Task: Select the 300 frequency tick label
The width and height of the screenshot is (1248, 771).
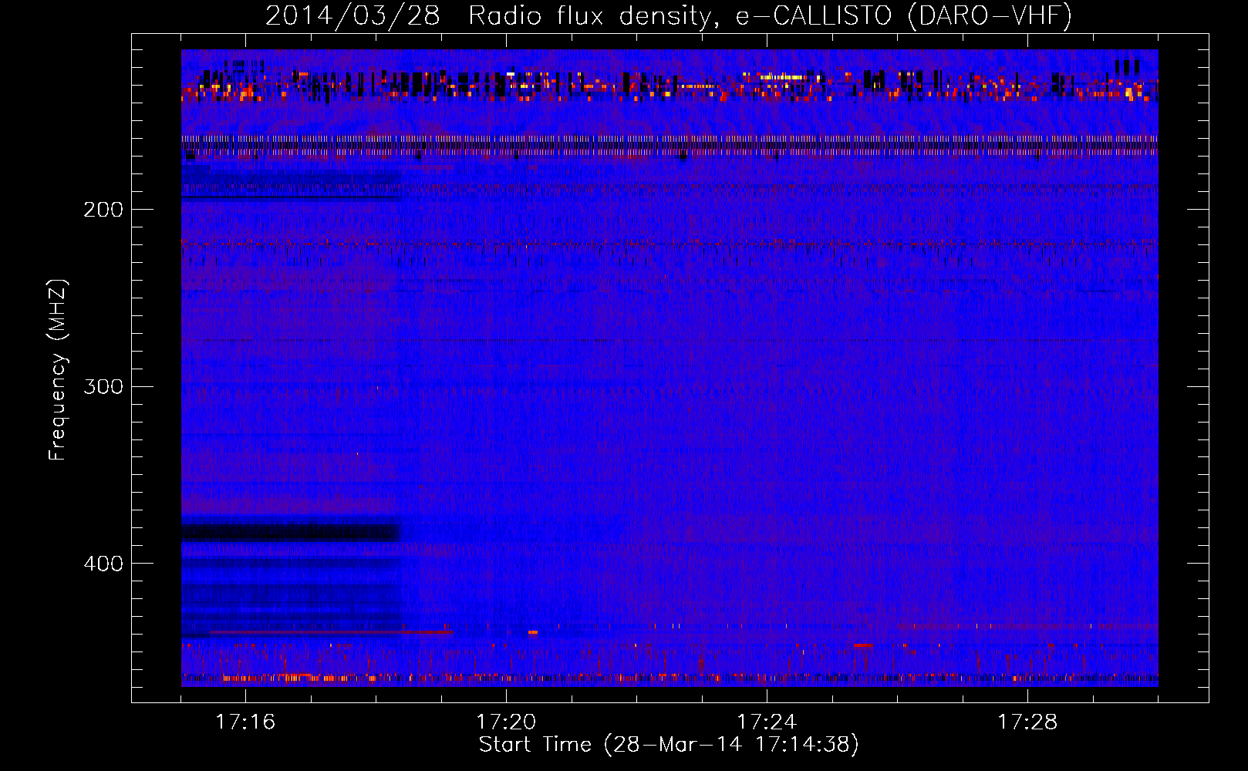Action: pyautogui.click(x=103, y=386)
